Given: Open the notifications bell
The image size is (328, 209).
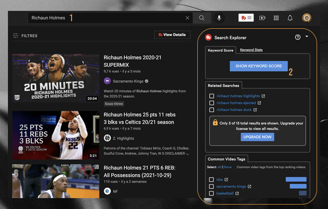Looking at the screenshot, I should click(290, 18).
